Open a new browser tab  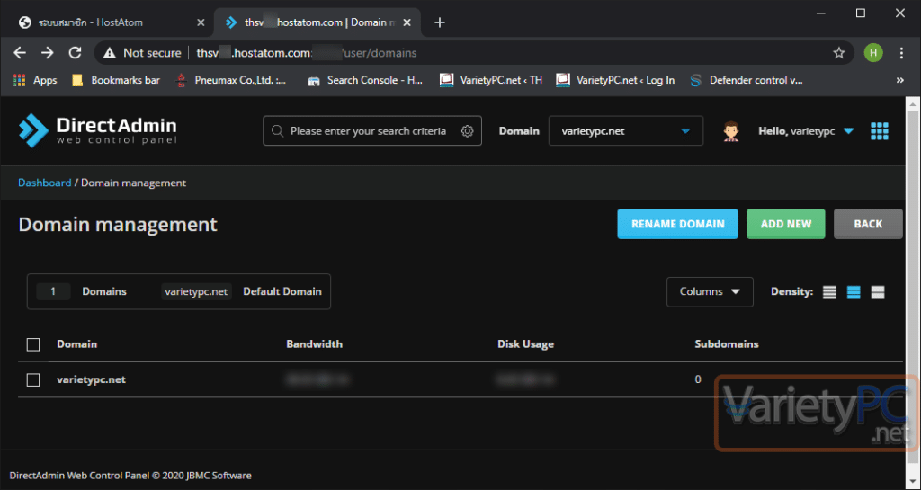[439, 22]
